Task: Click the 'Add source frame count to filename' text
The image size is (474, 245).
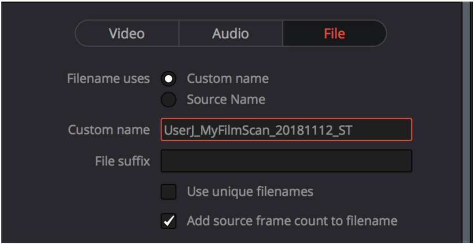Action: click(x=292, y=221)
